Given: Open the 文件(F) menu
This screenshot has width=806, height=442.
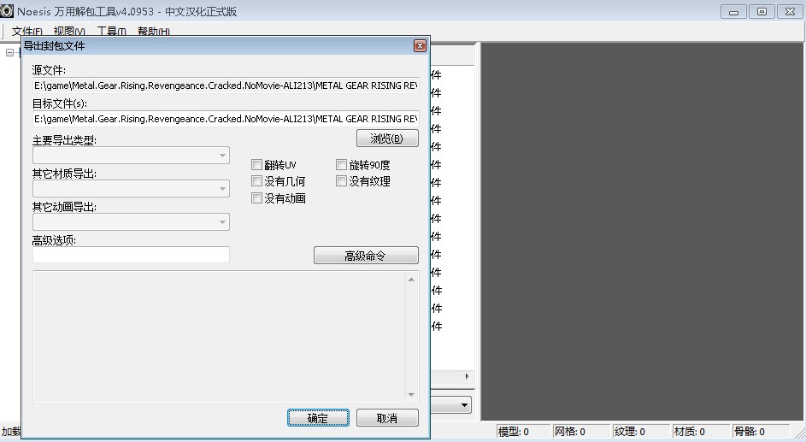Looking at the screenshot, I should point(26,32).
